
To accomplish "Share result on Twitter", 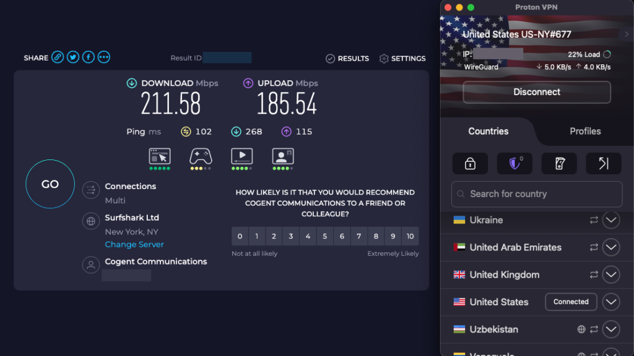I will click(x=73, y=57).
